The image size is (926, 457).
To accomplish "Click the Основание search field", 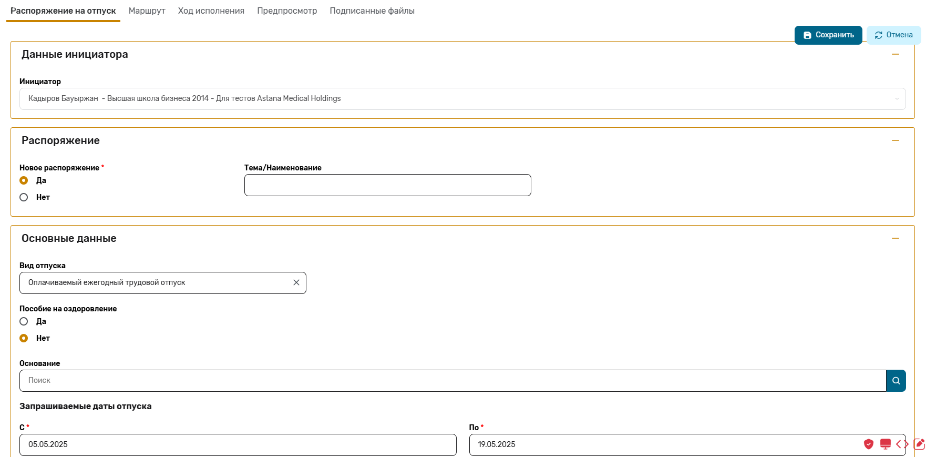I will coord(453,381).
